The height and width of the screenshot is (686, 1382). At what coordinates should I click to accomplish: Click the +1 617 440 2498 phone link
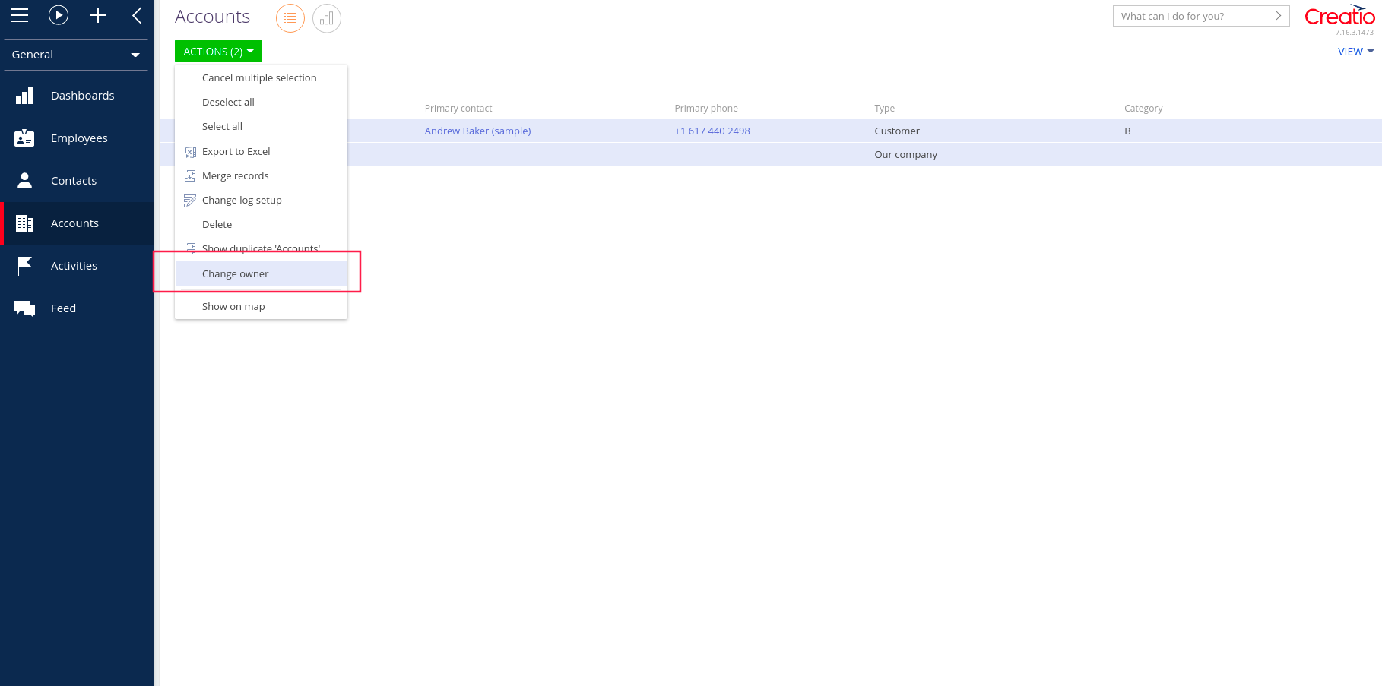coord(712,131)
